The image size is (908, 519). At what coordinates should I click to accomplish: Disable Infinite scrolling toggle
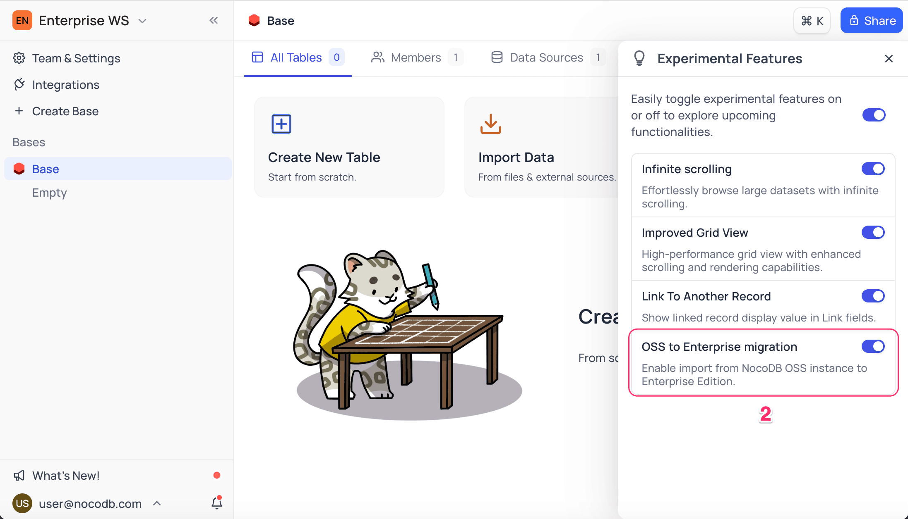coord(873,169)
